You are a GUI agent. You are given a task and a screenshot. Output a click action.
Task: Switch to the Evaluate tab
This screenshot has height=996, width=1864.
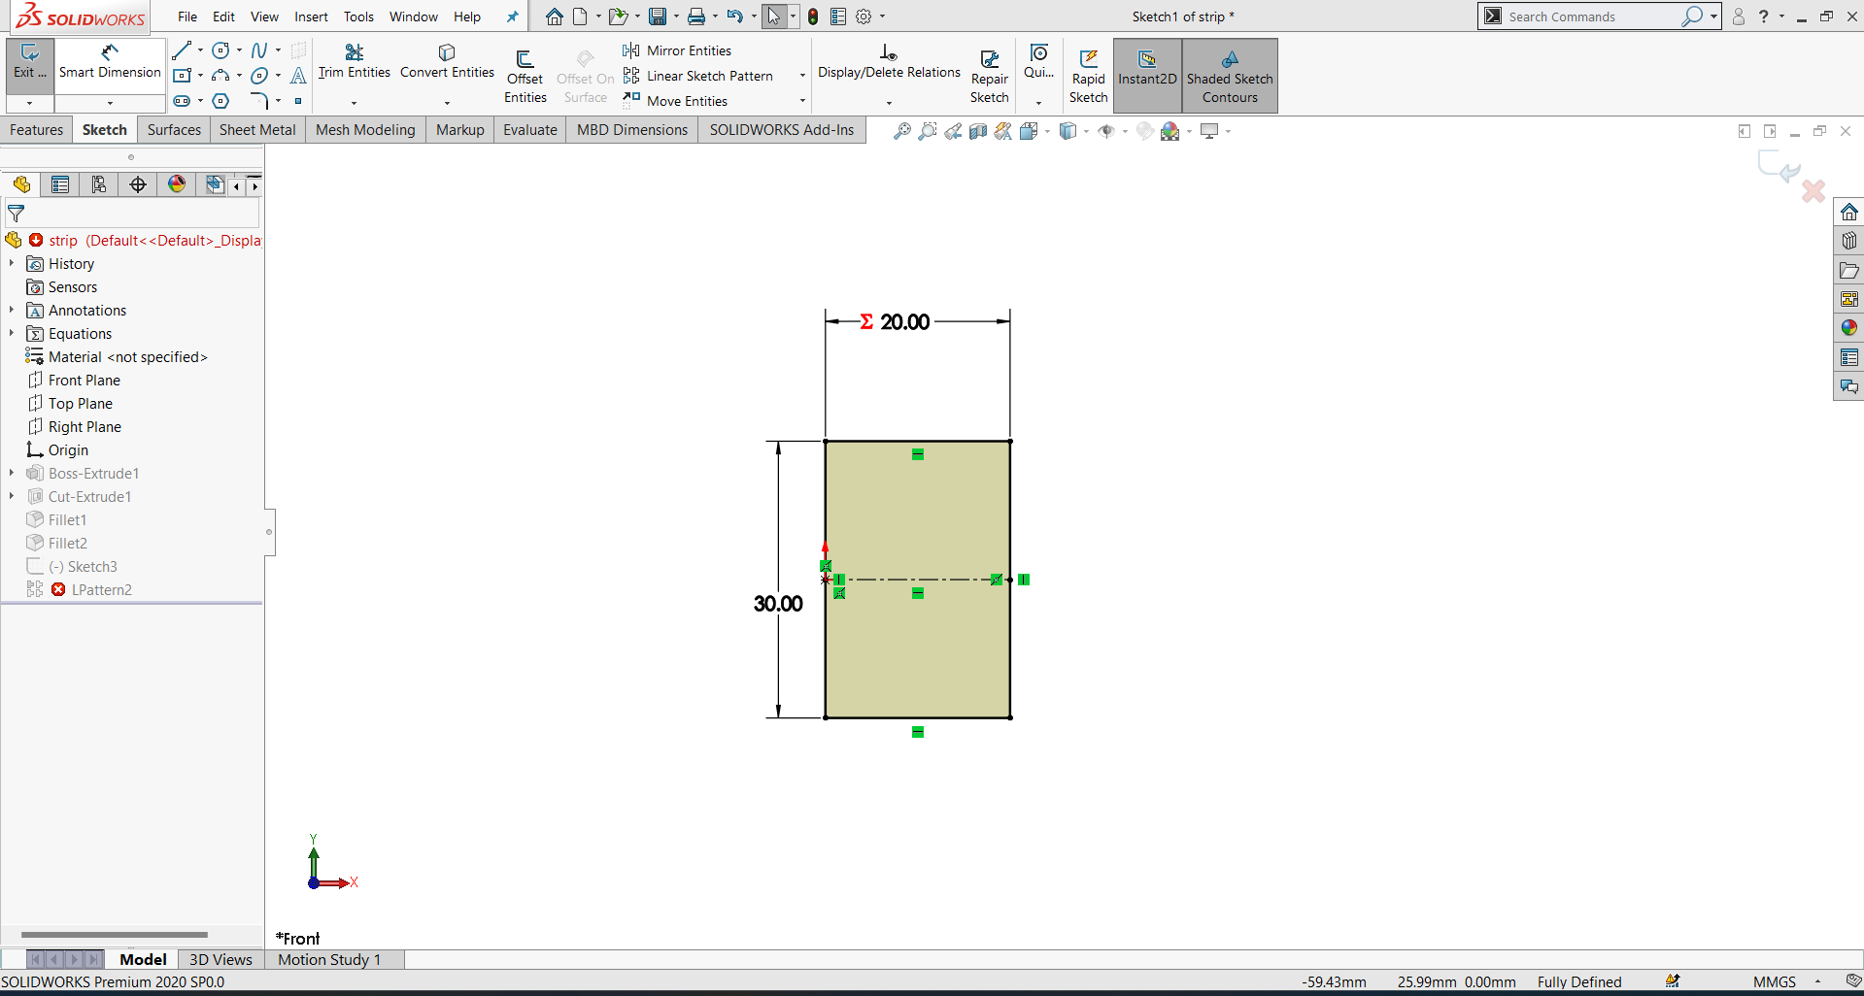[530, 130]
